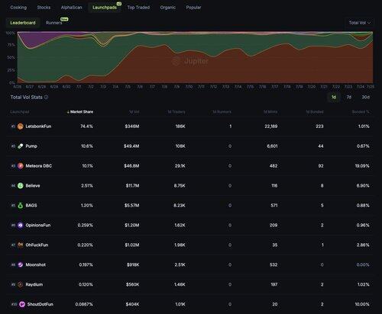Click the ShoutDotFun logo icon
This screenshot has height=314, width=382.
(x=22, y=304)
